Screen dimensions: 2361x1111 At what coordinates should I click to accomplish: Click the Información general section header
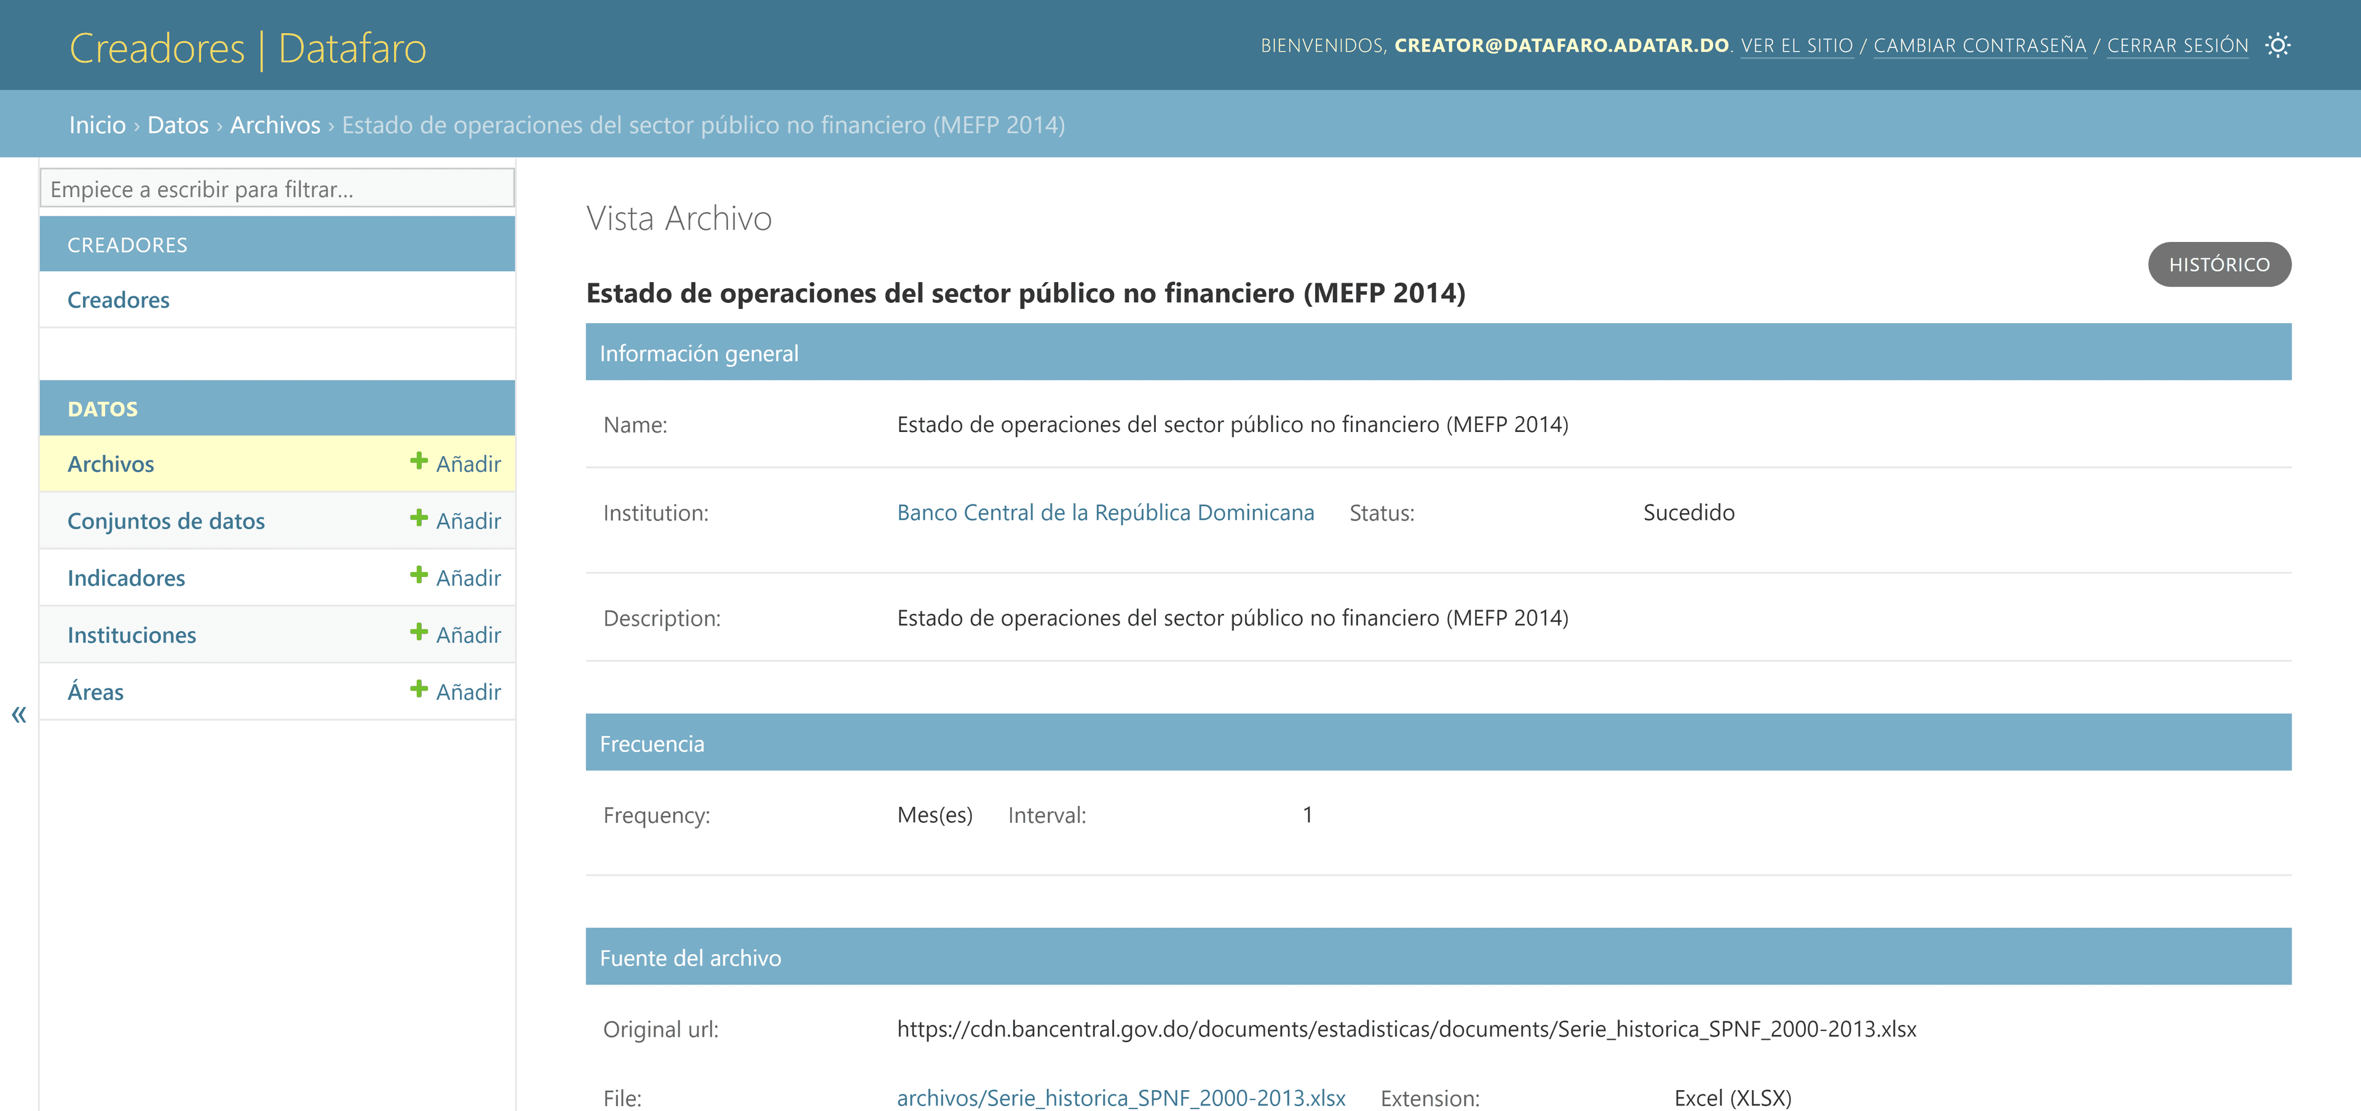[x=1438, y=353]
